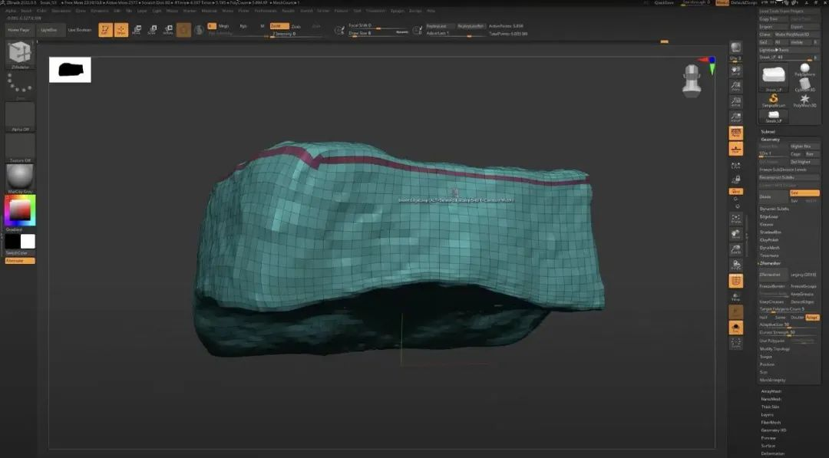Click the Divide button

[x=773, y=196]
